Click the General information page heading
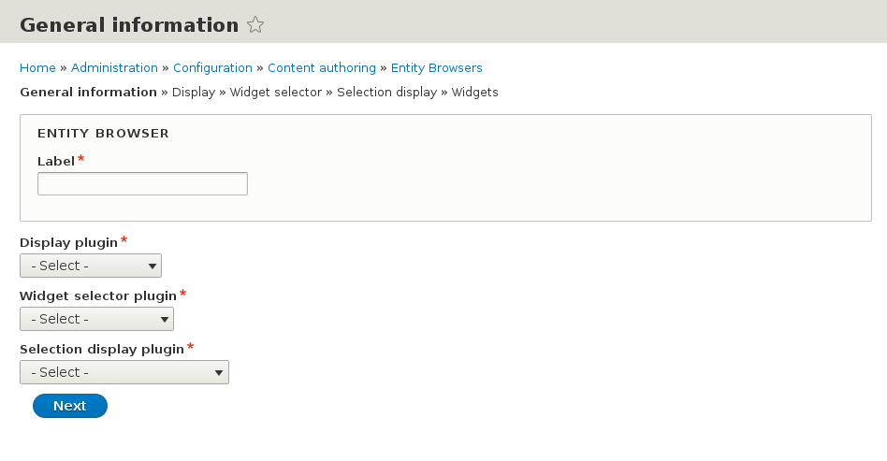Screen dimensions: 887x461 click(129, 25)
